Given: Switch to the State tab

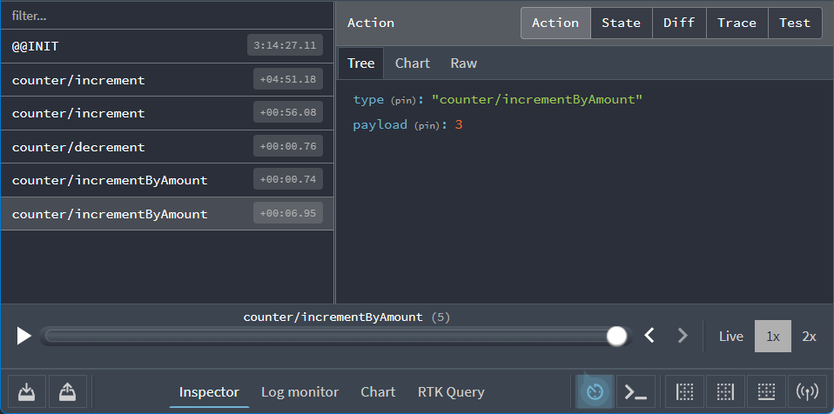Looking at the screenshot, I should pyautogui.click(x=621, y=23).
